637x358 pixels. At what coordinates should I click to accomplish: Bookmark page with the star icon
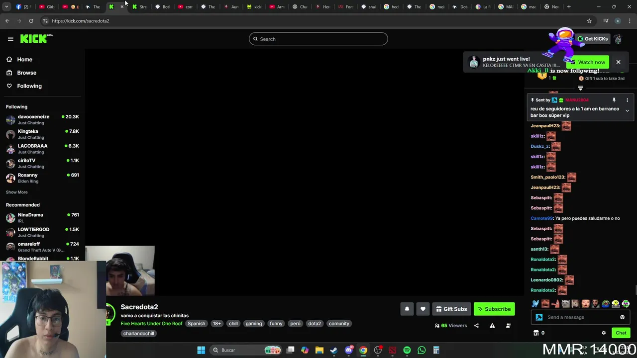tap(589, 21)
